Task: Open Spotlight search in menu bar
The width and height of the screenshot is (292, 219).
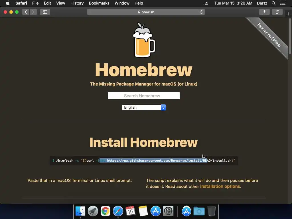Action: (x=273, y=3)
